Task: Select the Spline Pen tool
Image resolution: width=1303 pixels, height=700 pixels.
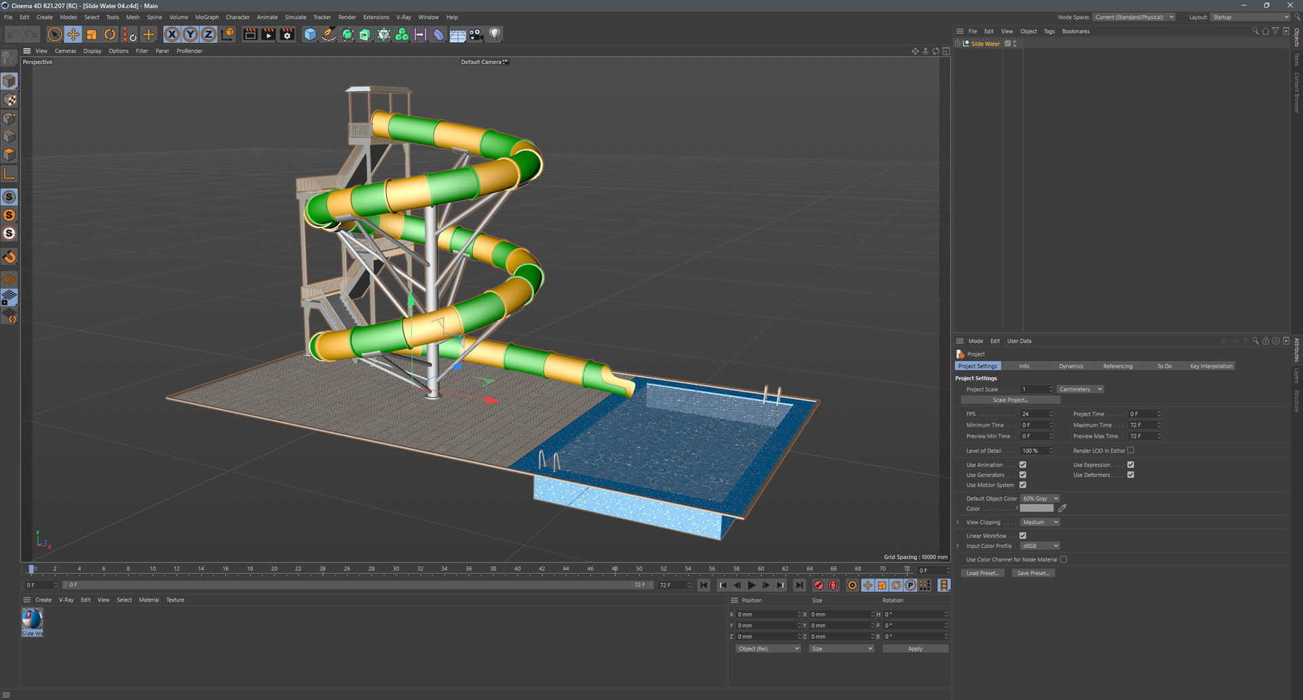Action: coord(328,35)
